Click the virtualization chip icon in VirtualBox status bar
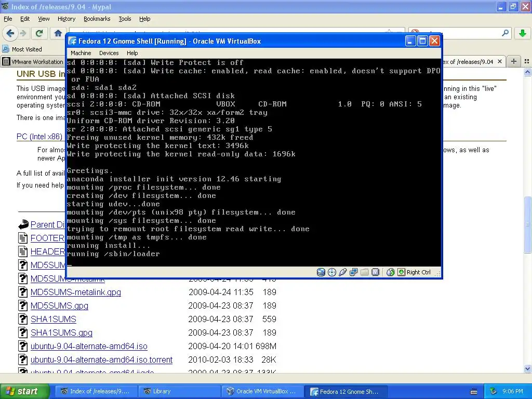 [x=375, y=272]
